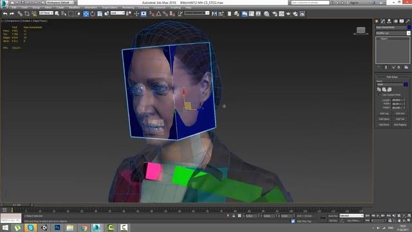Click the object color swatch beside its name

tap(409, 27)
